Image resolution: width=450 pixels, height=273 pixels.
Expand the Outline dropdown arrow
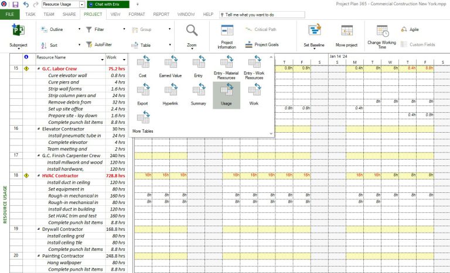point(80,29)
